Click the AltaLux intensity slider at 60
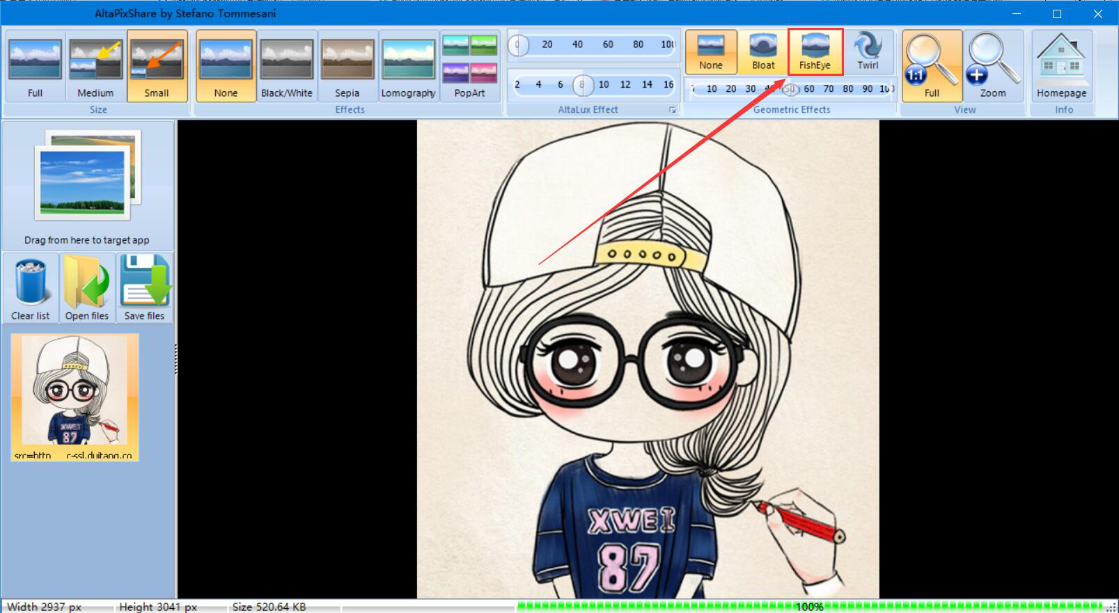 coord(608,45)
